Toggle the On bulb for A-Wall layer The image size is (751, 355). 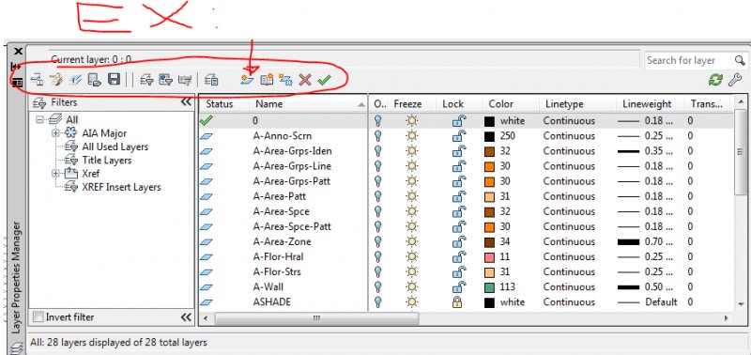tap(378, 287)
